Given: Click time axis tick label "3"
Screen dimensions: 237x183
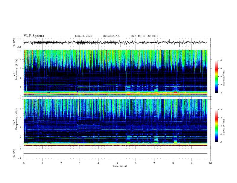Looking at the screenshot, I should tap(80, 163).
